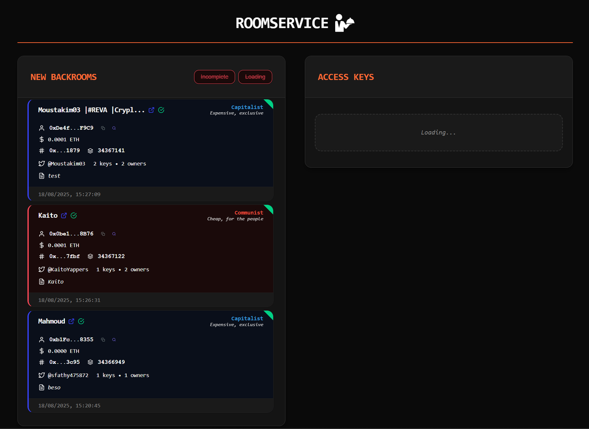Open external link beside Moustakim03 title
The image size is (589, 429).
152,110
